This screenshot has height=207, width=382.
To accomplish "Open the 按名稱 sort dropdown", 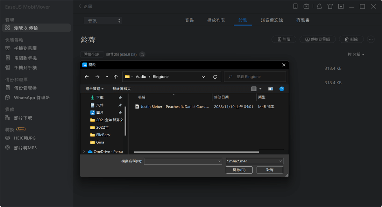I will tap(356, 54).
